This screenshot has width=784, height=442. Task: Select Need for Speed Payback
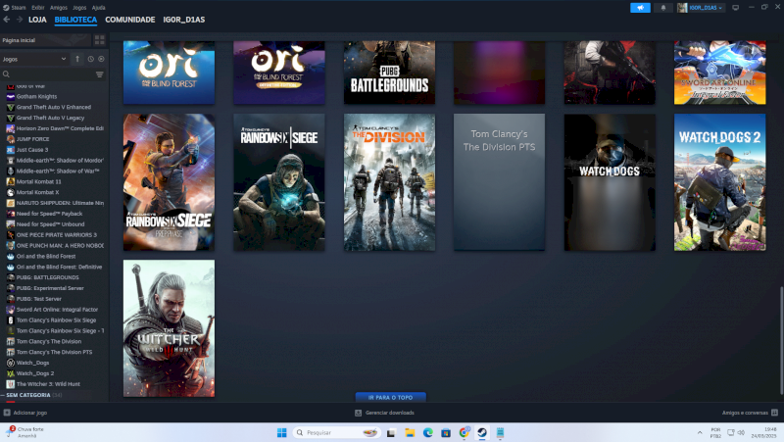click(x=55, y=214)
